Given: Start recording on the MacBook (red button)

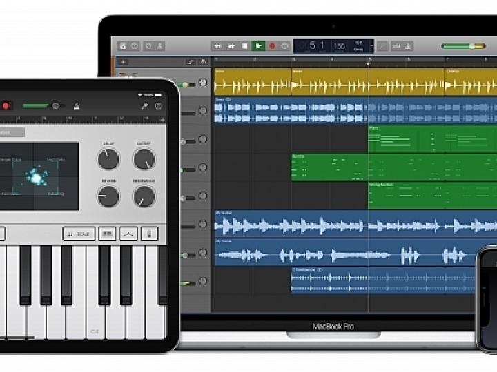Looking at the screenshot, I should pos(272,46).
